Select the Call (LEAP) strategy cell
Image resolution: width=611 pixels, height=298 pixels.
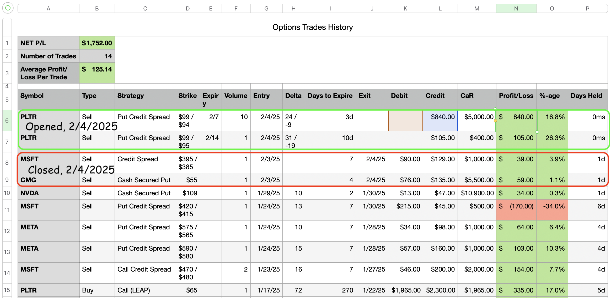click(145, 290)
